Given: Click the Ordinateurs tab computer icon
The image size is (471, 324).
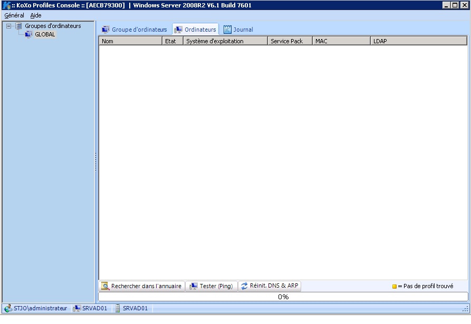Looking at the screenshot, I should 178,30.
